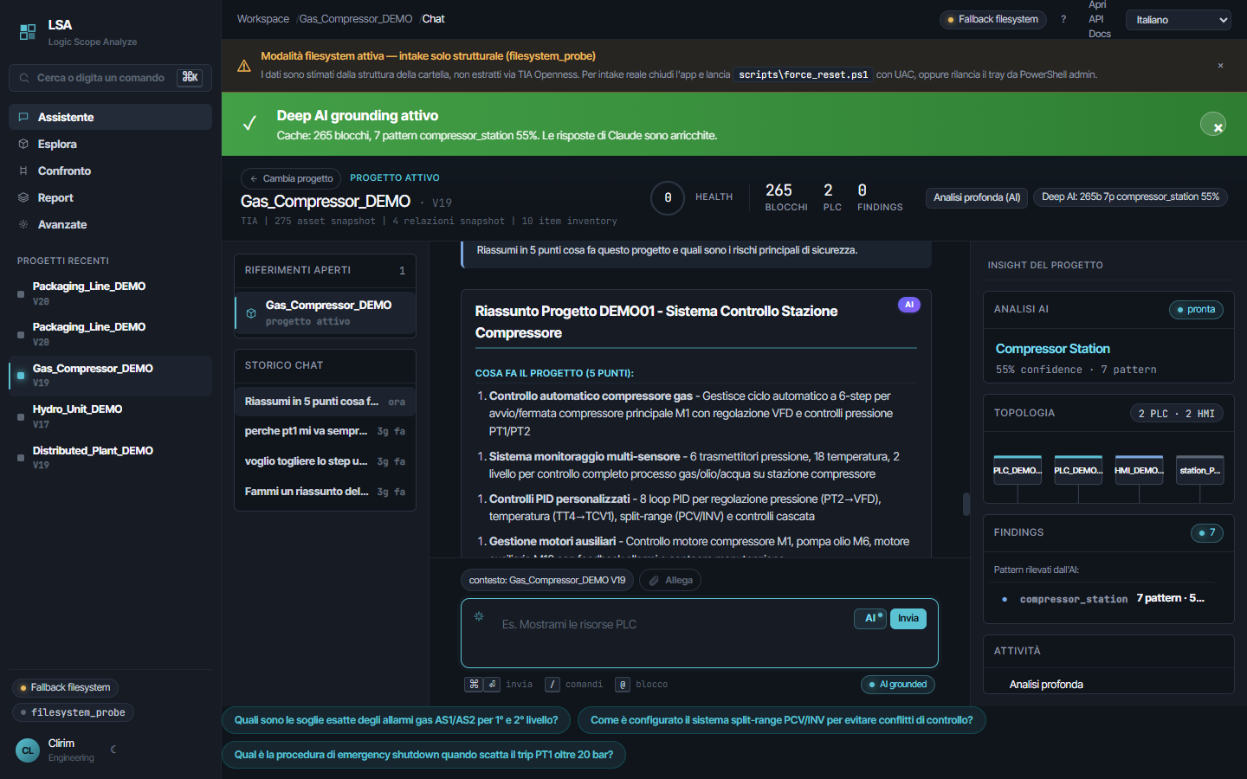Toggle the Fallback filesystem status in header
Screen dimensions: 1247x779
(993, 19)
